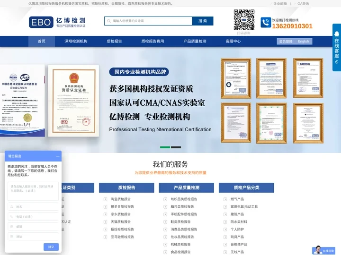
Task: Click the 质检报告 blue section header
Action: coord(126,187)
